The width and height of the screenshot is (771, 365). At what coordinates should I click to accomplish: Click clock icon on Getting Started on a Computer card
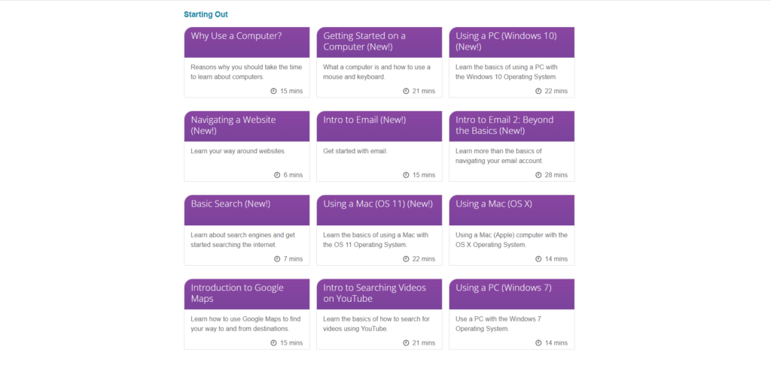[x=406, y=92]
